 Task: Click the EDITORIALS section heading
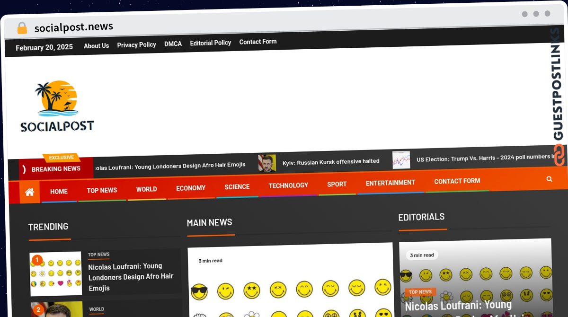(421, 217)
